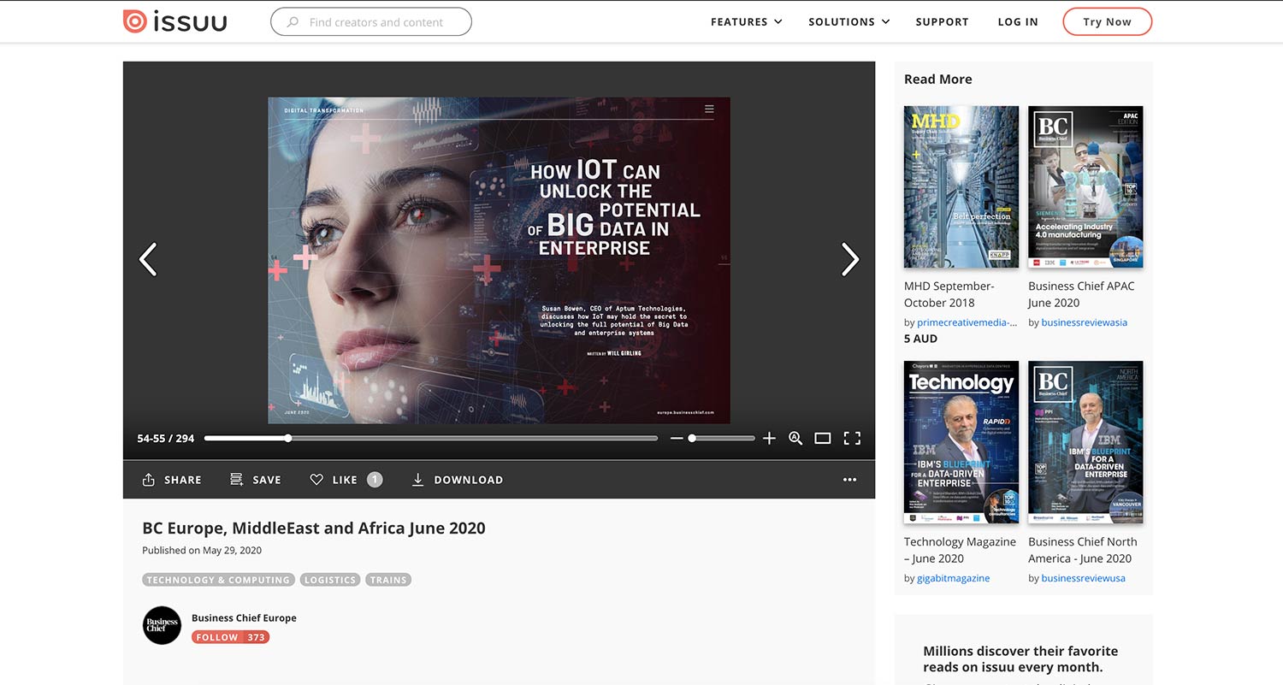This screenshot has height=685, width=1283.
Task: Click 'Business Chief North America - June 2020' title
Action: (1083, 550)
